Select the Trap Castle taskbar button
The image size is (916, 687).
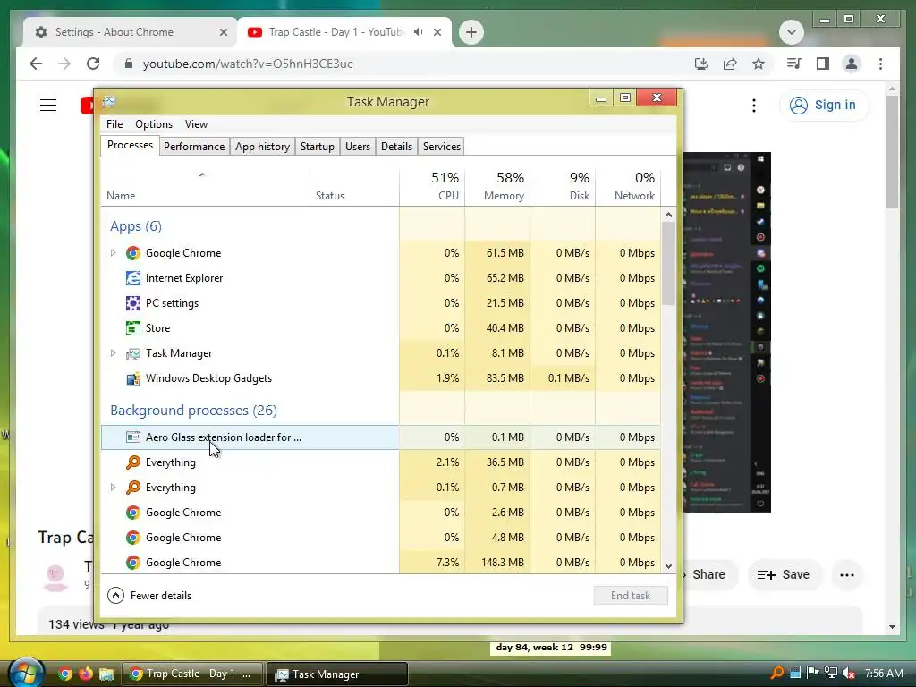coord(192,674)
